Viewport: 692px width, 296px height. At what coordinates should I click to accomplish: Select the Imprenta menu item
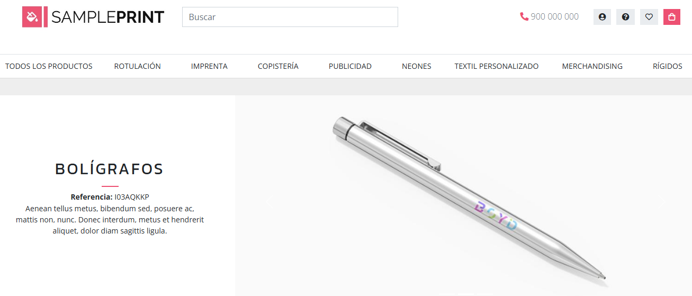click(209, 66)
